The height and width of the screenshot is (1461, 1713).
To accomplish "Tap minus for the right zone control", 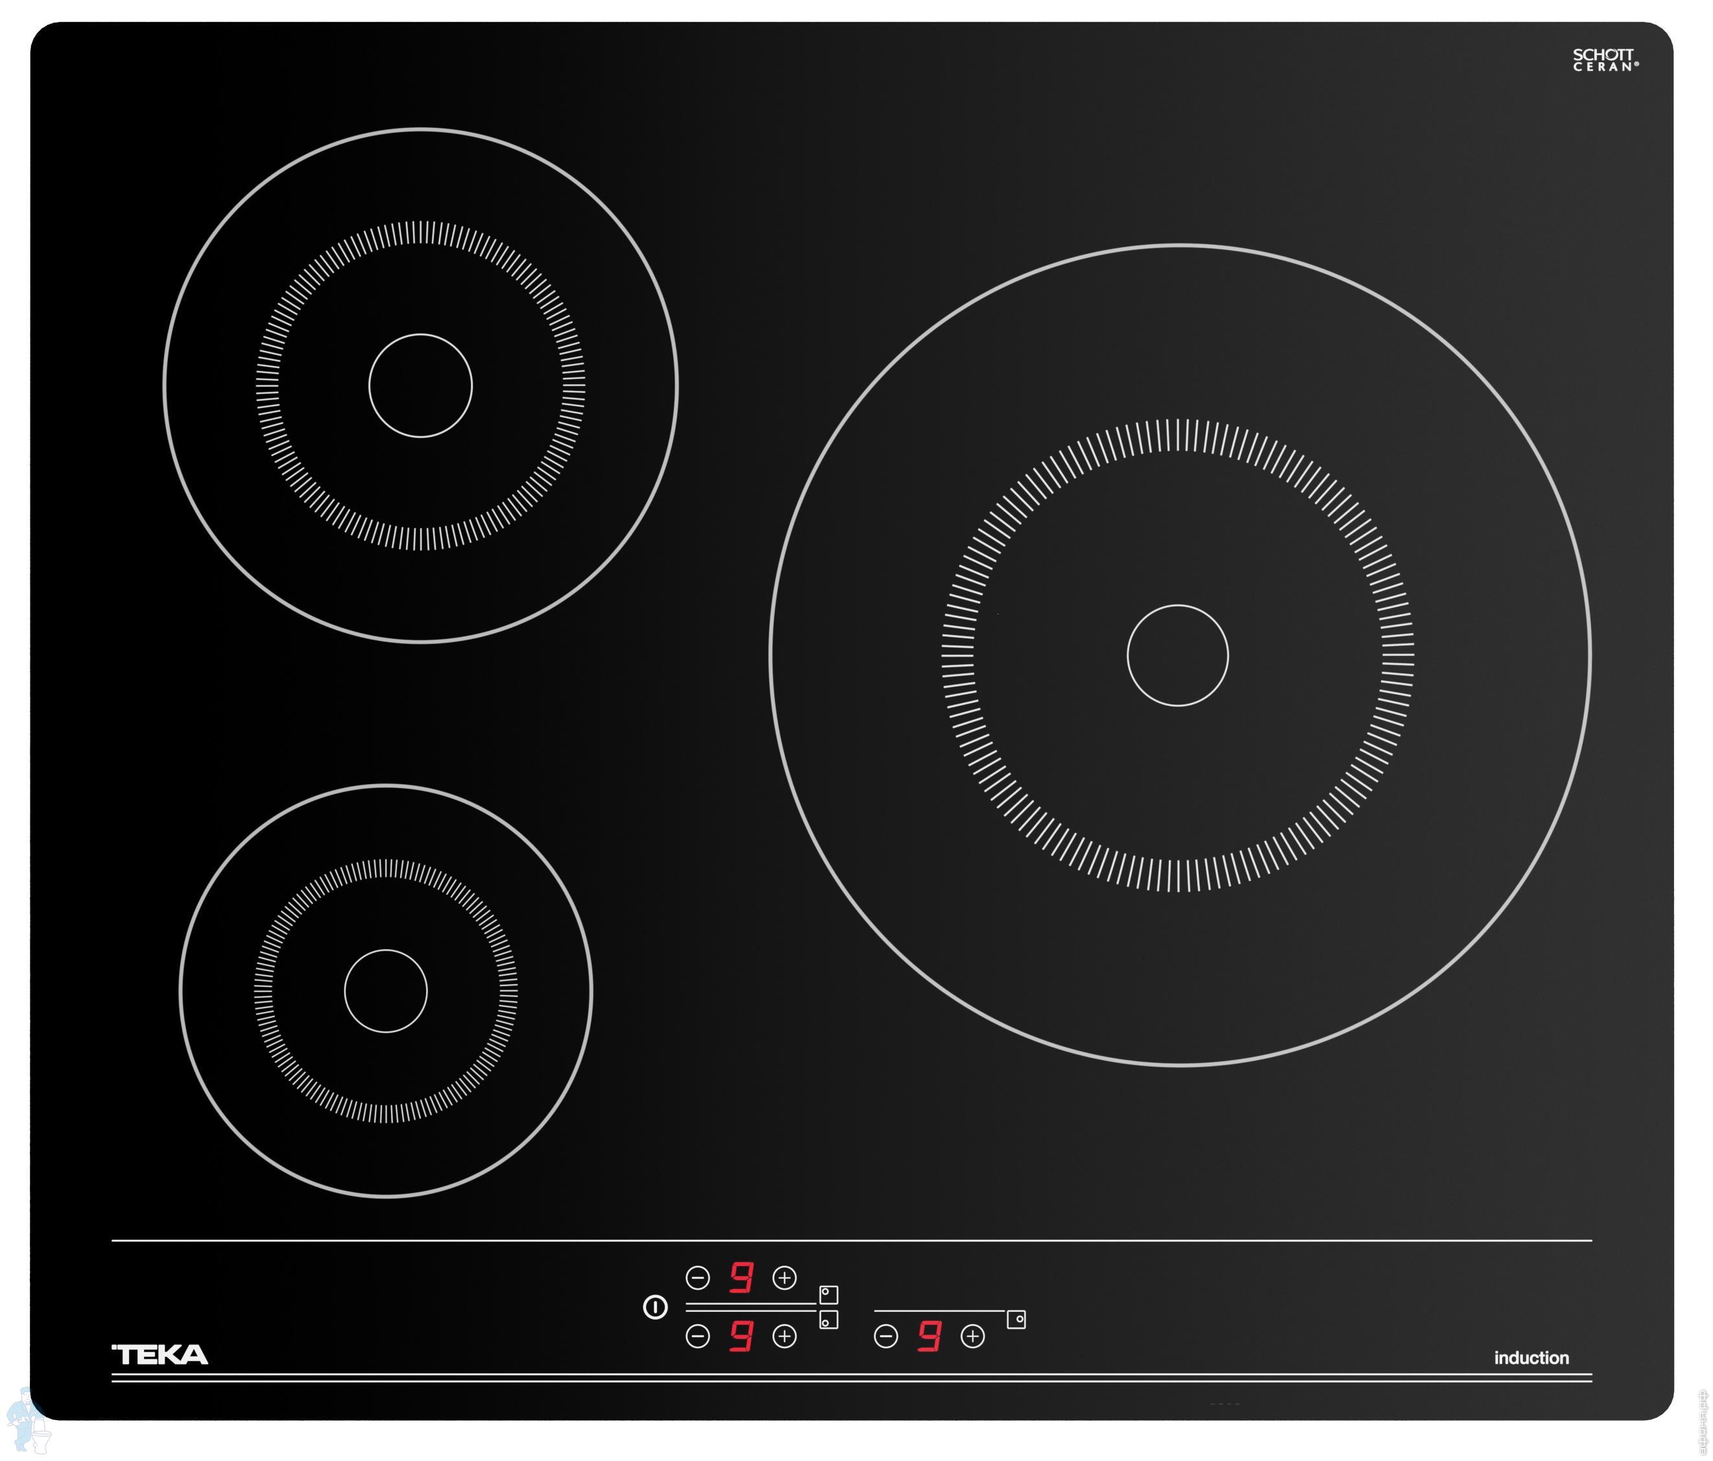I will pos(885,1336).
